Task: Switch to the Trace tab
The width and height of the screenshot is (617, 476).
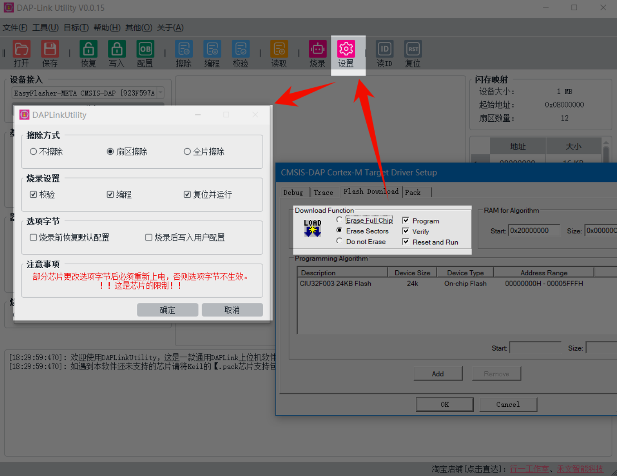Action: pyautogui.click(x=323, y=192)
